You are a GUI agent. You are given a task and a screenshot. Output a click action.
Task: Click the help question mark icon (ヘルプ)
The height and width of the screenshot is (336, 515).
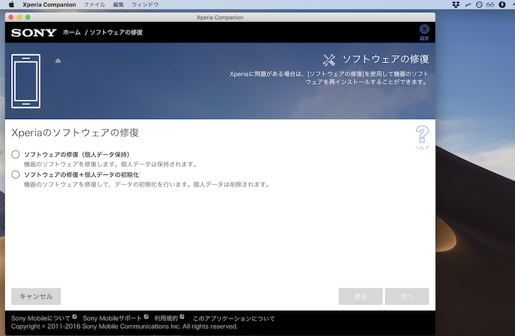point(422,136)
